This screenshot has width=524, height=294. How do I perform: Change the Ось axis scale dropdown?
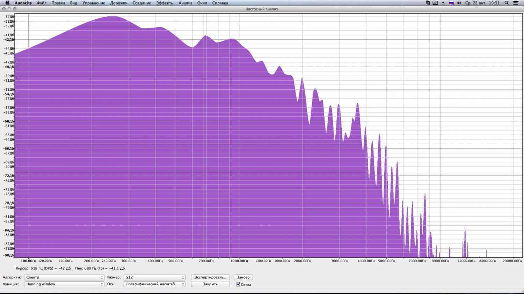click(154, 284)
